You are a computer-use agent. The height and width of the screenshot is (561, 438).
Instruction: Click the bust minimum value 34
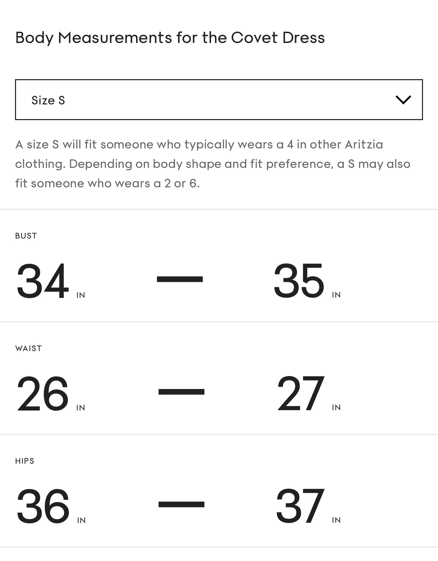click(x=43, y=281)
